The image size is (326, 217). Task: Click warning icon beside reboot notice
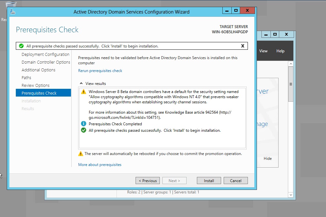(x=80, y=154)
